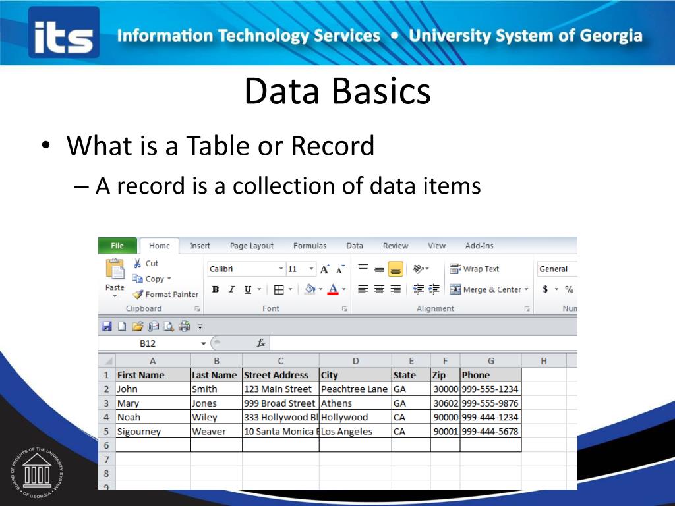Click Wrap Text button
The image size is (675, 506).
pyautogui.click(x=475, y=269)
